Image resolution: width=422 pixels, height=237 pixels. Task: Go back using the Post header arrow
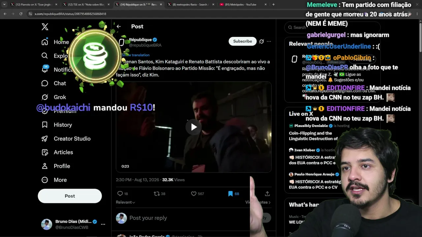point(119,26)
